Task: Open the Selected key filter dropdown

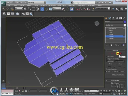Action: coord(91,91)
